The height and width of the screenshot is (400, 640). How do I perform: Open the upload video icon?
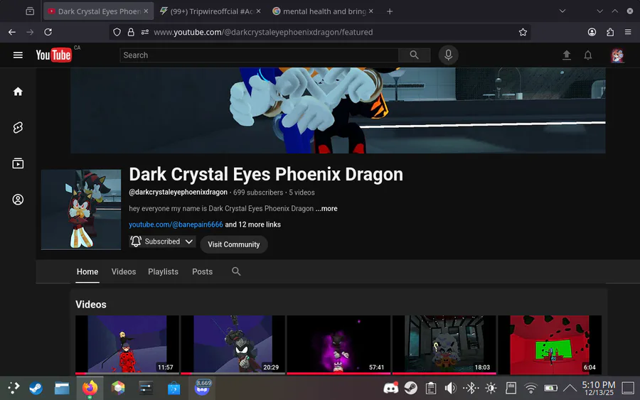tap(567, 55)
